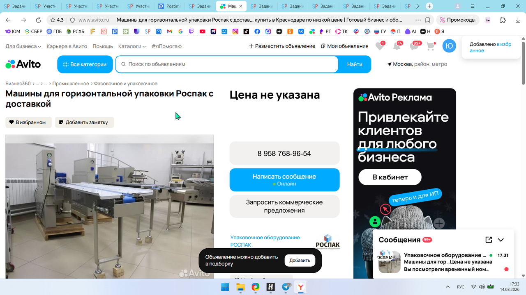The image size is (526, 295).
Task: Open user profile avatar Ю
Action: click(x=449, y=46)
